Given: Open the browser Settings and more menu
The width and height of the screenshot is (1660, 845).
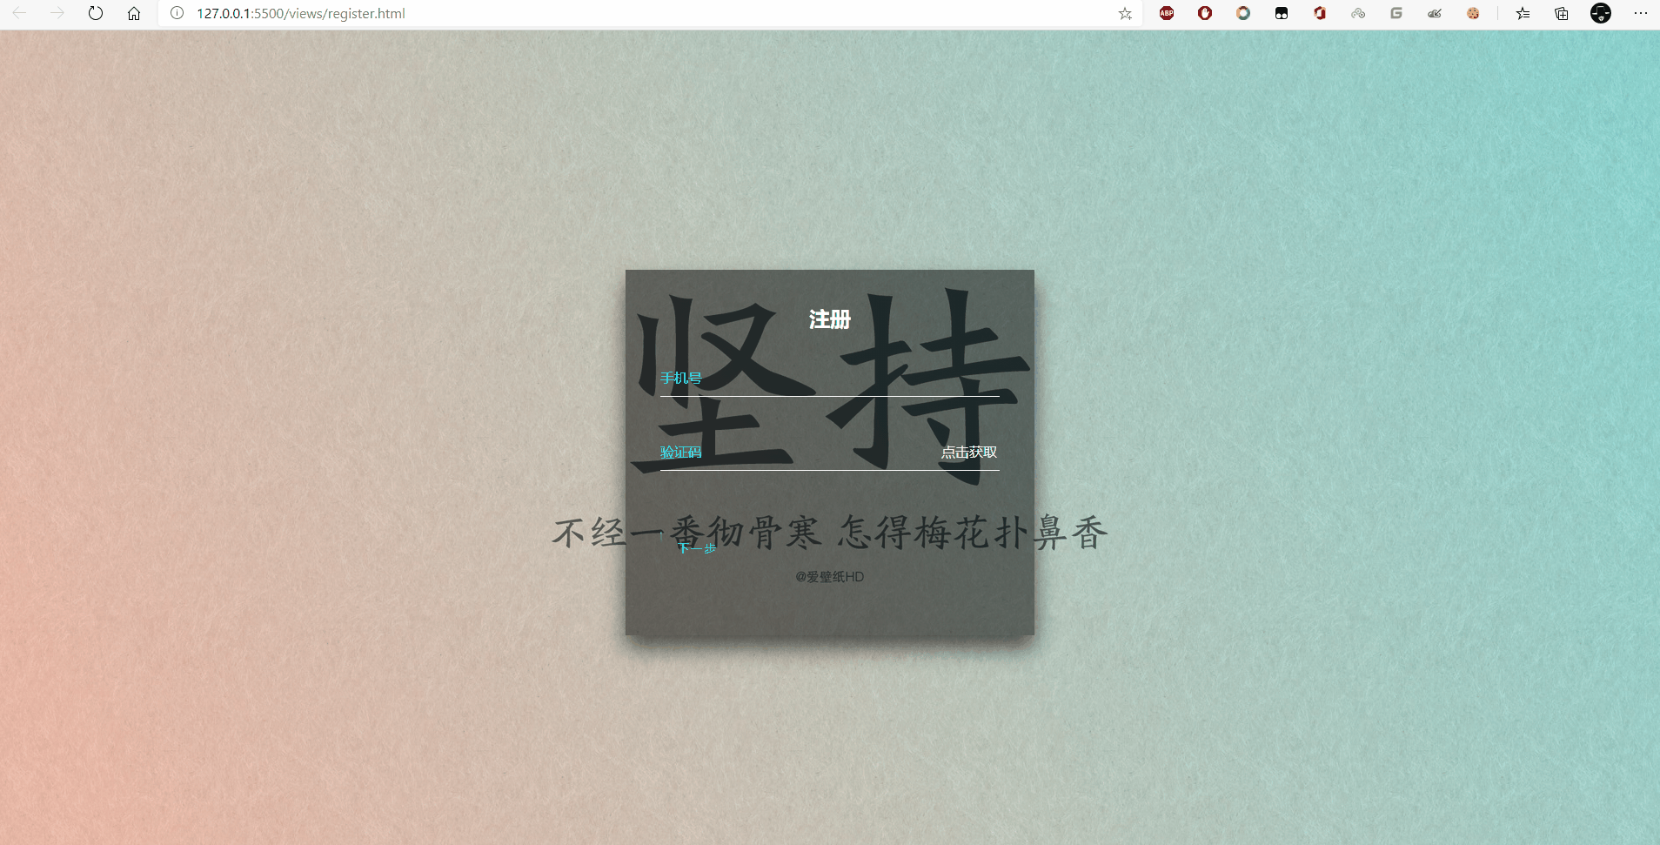Looking at the screenshot, I should tap(1640, 13).
